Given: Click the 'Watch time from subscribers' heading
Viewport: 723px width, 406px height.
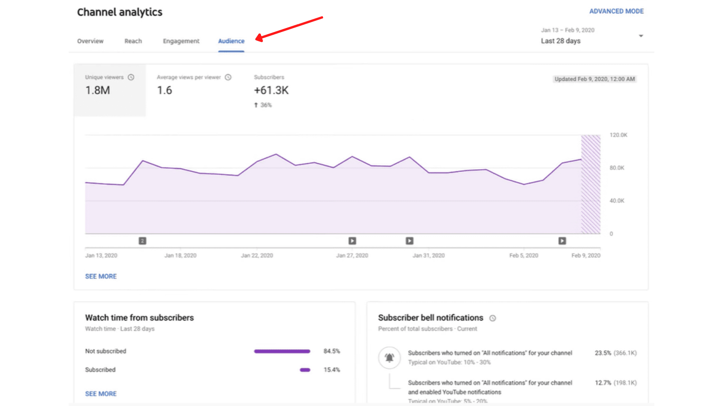Looking at the screenshot, I should point(140,318).
